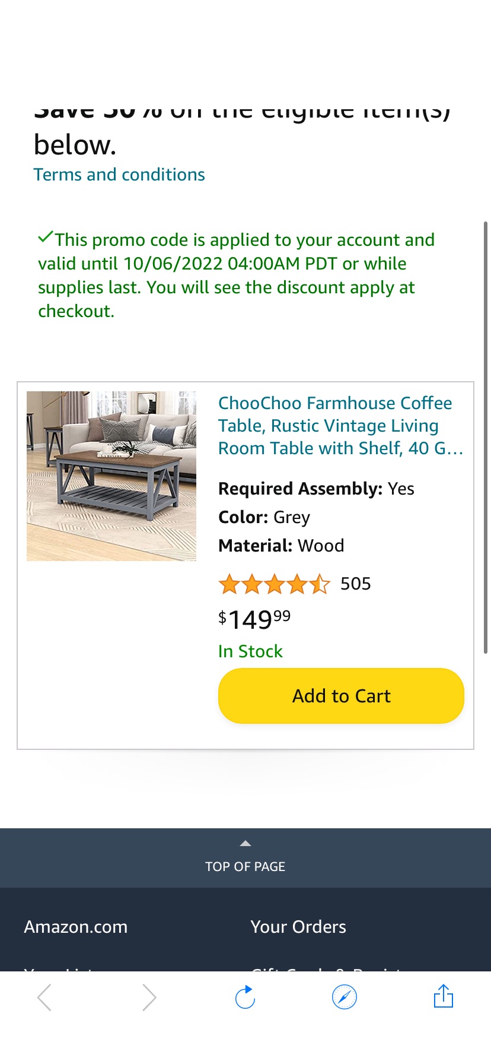Add the farmhouse coffee table to cart
The height and width of the screenshot is (1064, 491).
tap(341, 695)
